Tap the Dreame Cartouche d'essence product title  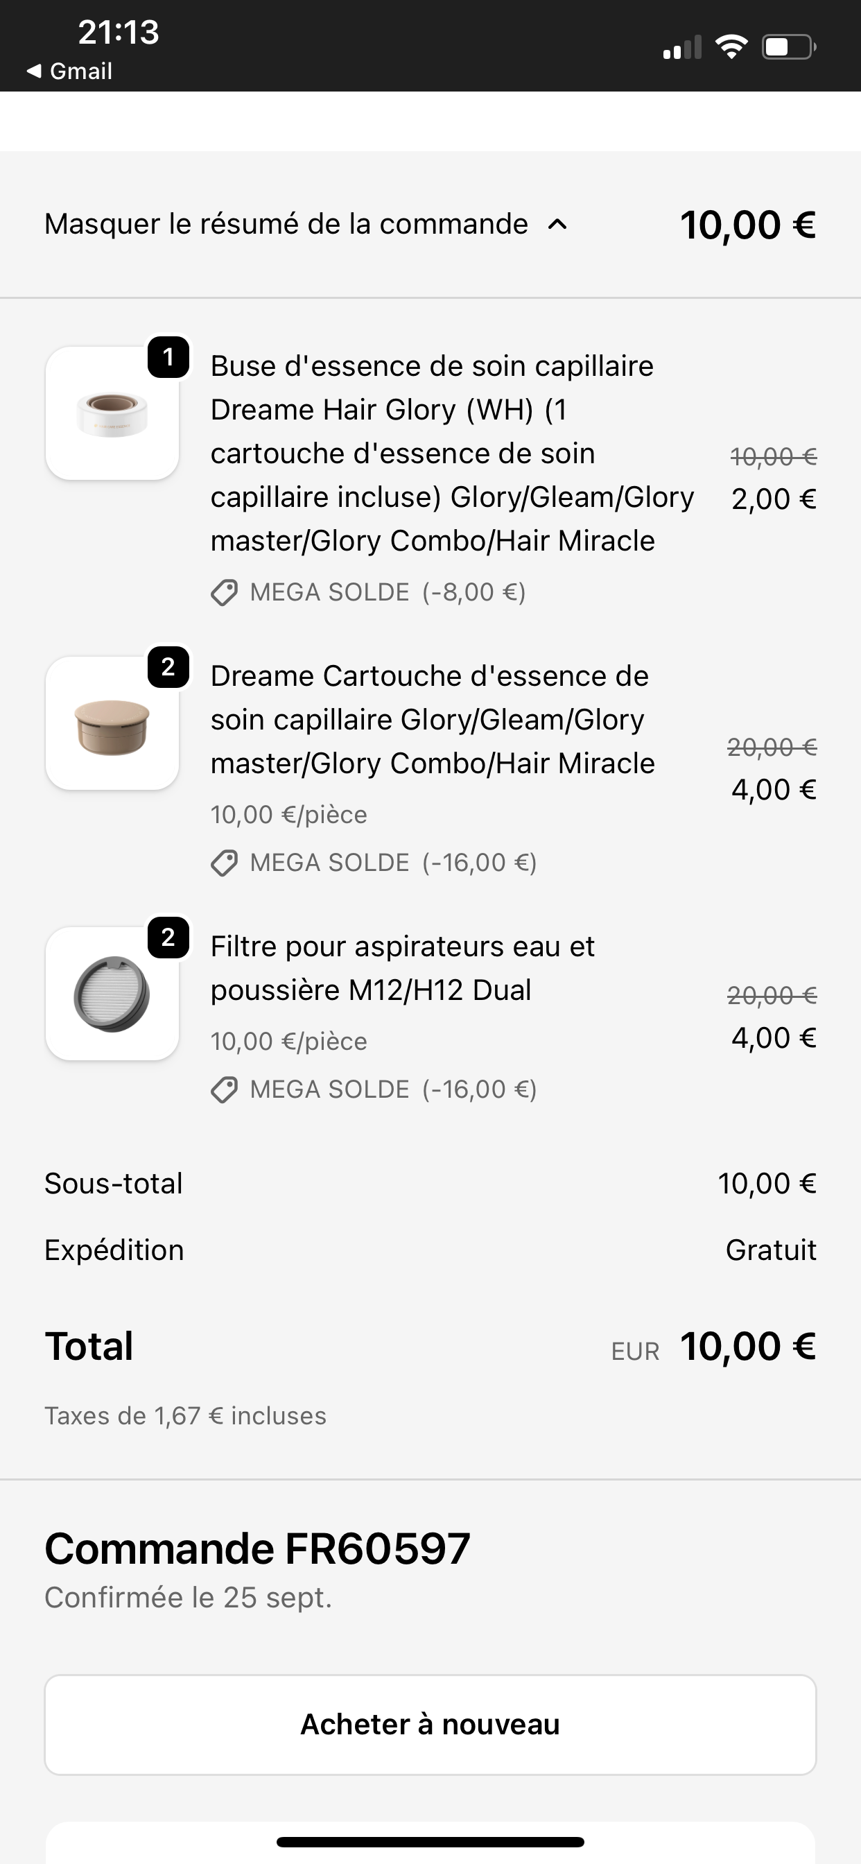432,719
